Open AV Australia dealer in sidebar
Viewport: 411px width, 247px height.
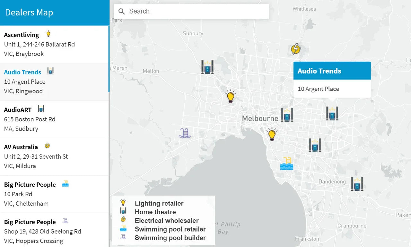21,147
